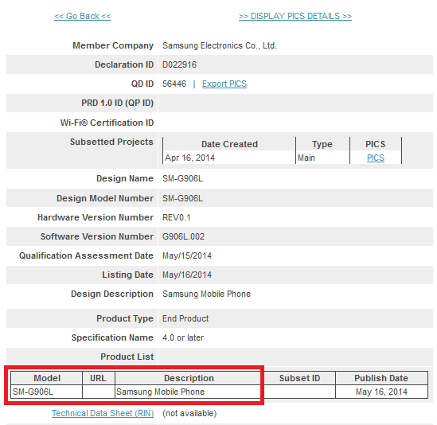Click the Date Created header in Subsetted Projects
The image size is (437, 425).
[229, 144]
